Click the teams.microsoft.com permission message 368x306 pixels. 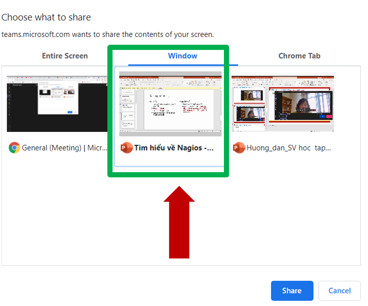[x=108, y=34]
